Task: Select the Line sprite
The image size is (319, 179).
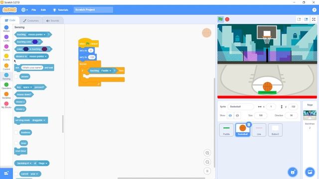Action: click(259, 130)
